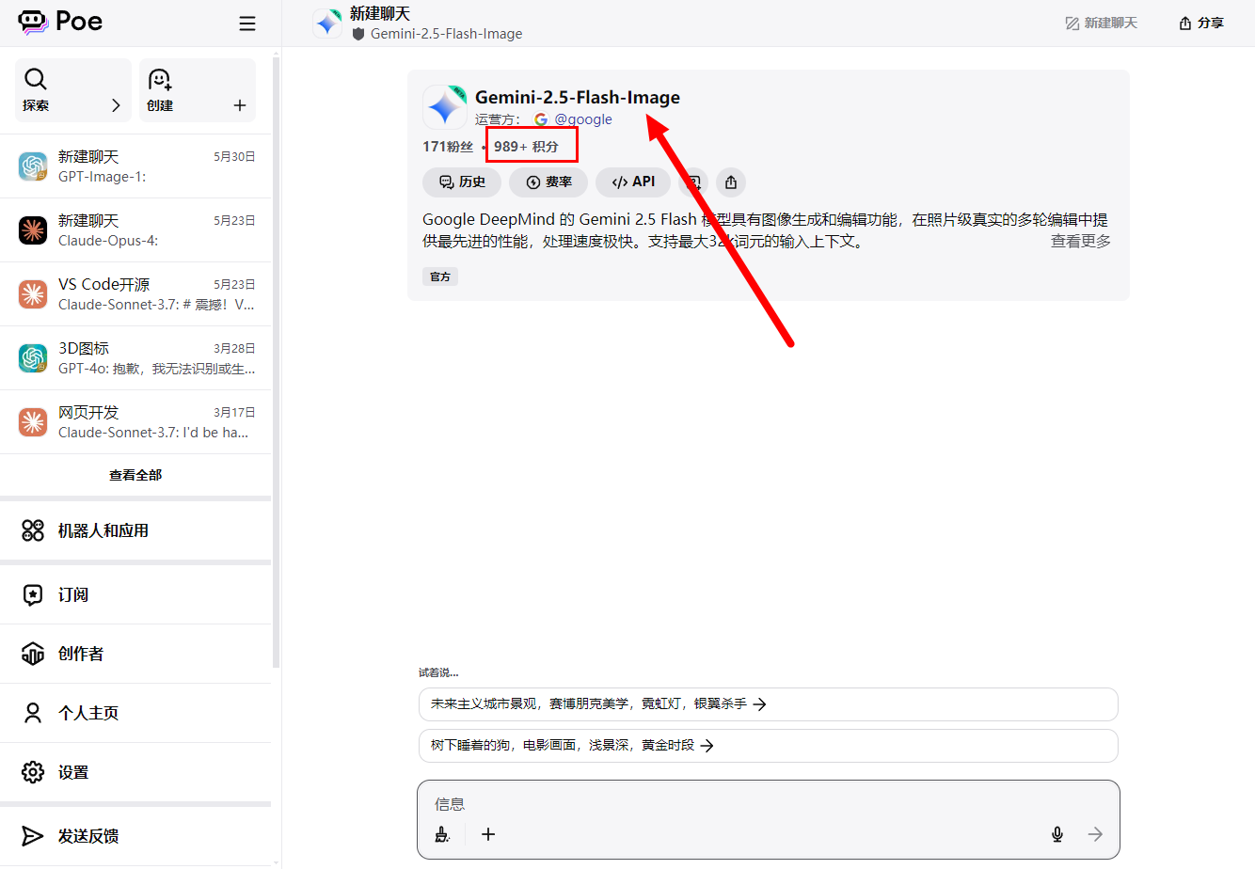The width and height of the screenshot is (1255, 869).
Task: Open the VS Code开源 chat
Action: coord(135,294)
